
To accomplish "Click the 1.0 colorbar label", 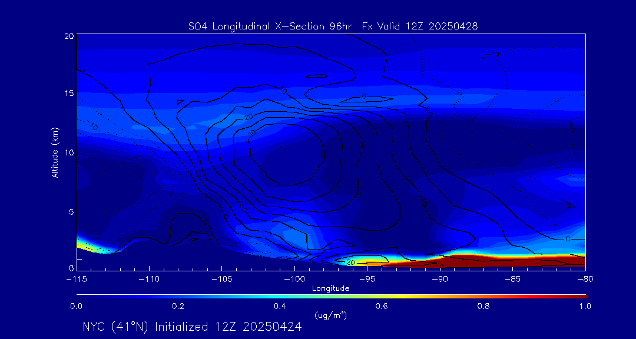I will pyautogui.click(x=585, y=306).
